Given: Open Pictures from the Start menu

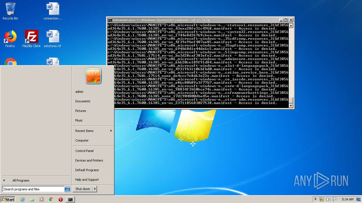Looking at the screenshot, I should click(81, 111).
